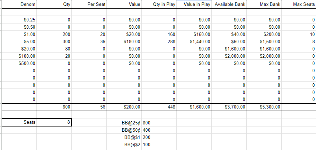The width and height of the screenshot is (316, 150).
Task: Click the Seats label cell
Action: pyautogui.click(x=19, y=122)
